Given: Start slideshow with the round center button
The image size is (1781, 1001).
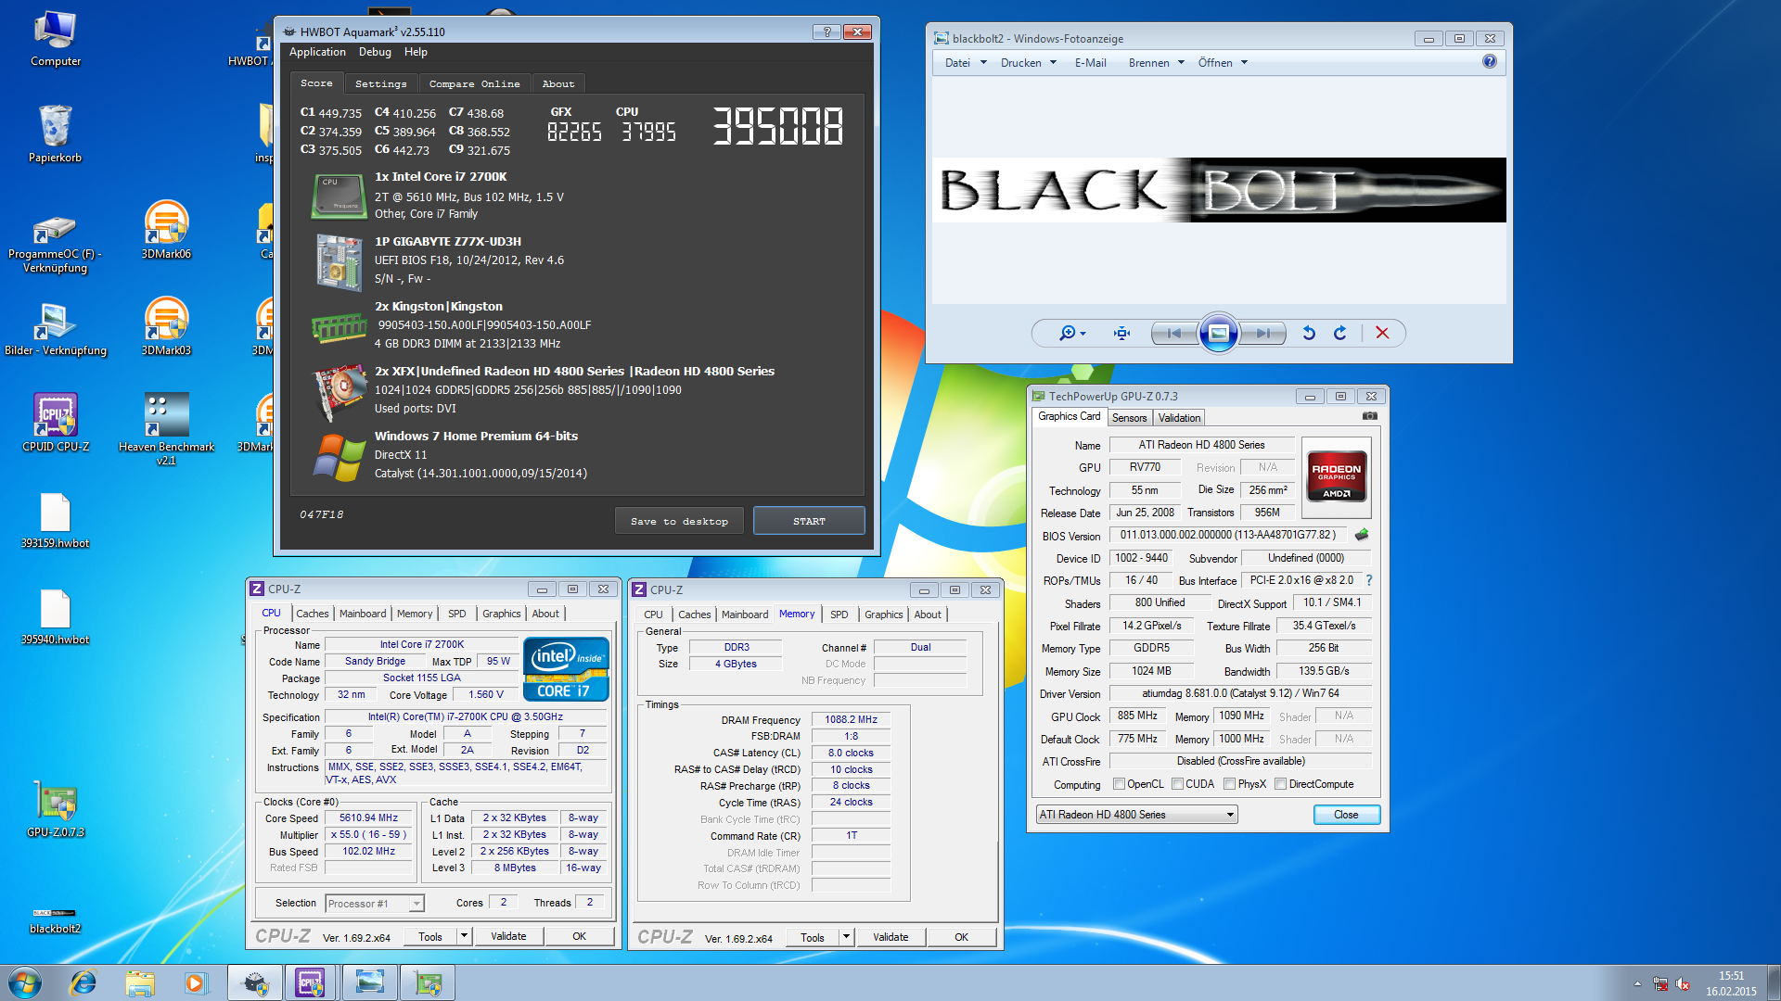Looking at the screenshot, I should (x=1219, y=333).
